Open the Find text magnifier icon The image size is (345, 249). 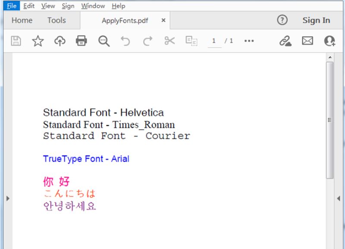point(104,41)
